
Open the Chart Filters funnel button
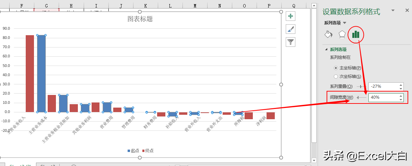(x=291, y=42)
